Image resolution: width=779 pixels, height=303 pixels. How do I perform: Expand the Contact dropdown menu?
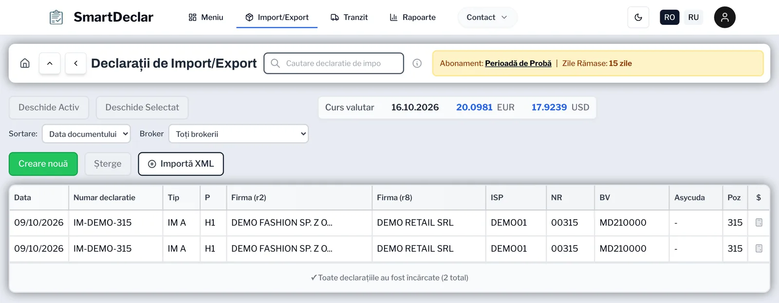pos(487,17)
